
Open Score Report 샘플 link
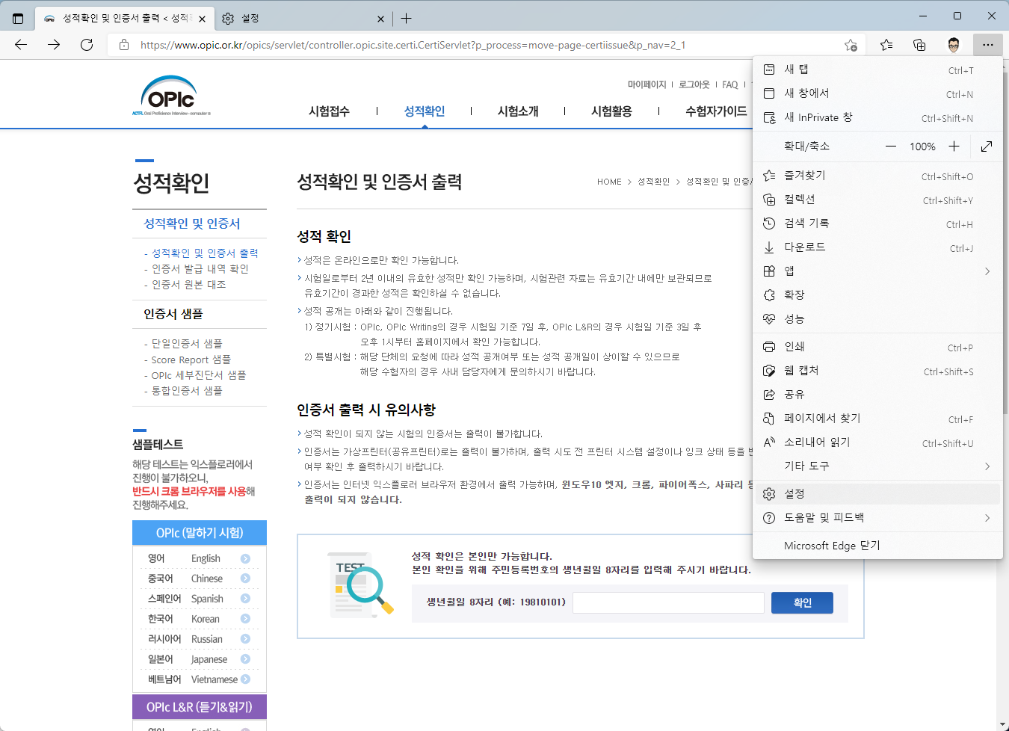191,360
